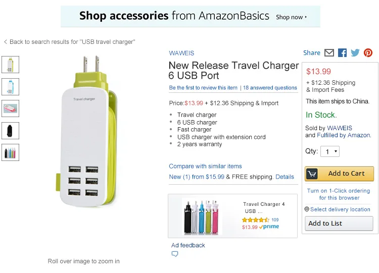Share this item via email icon

329,53
